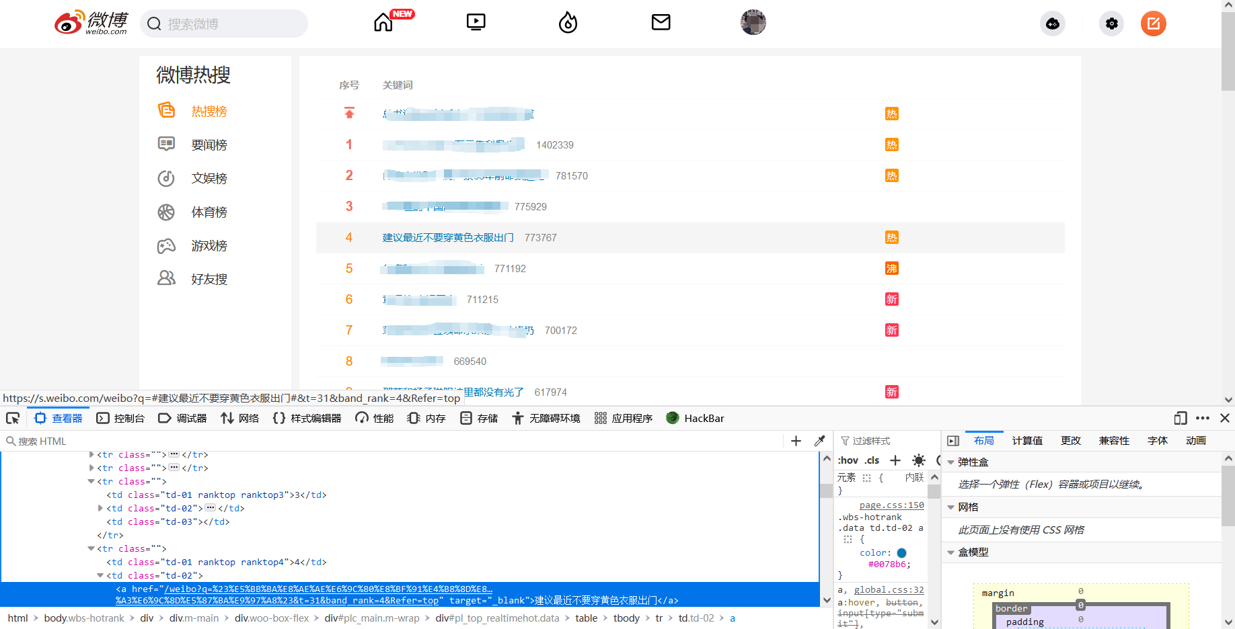Switch to the 动画 animations tab

pos(1196,441)
